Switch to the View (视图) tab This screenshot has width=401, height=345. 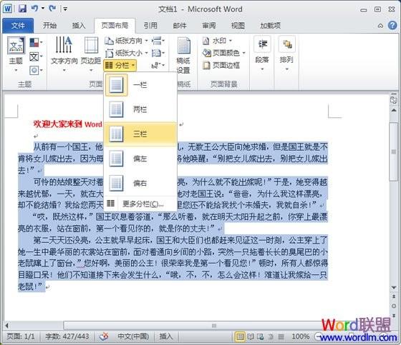[238, 25]
